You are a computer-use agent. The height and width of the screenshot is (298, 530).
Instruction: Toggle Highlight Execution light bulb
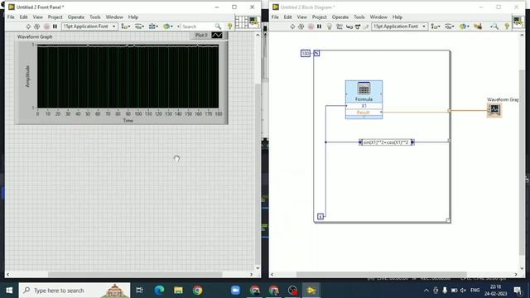pyautogui.click(x=330, y=26)
